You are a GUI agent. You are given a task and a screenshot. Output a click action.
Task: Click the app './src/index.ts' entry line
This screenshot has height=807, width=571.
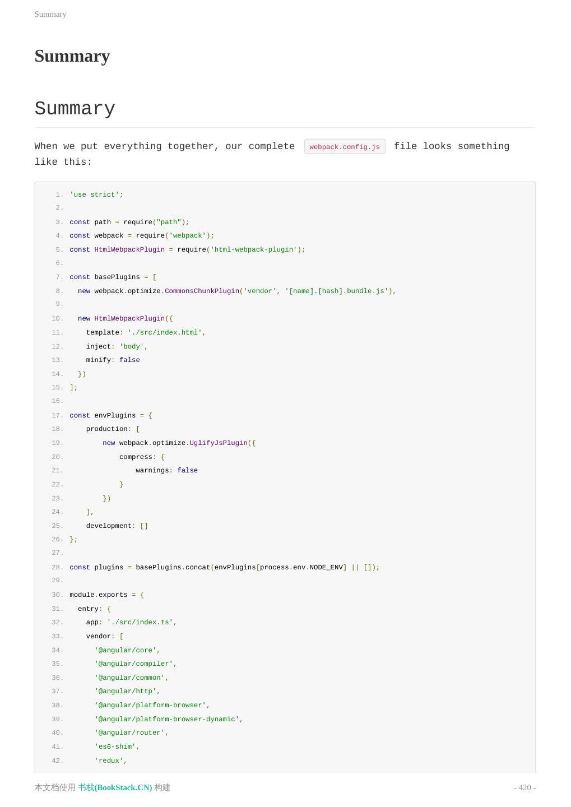coord(131,622)
